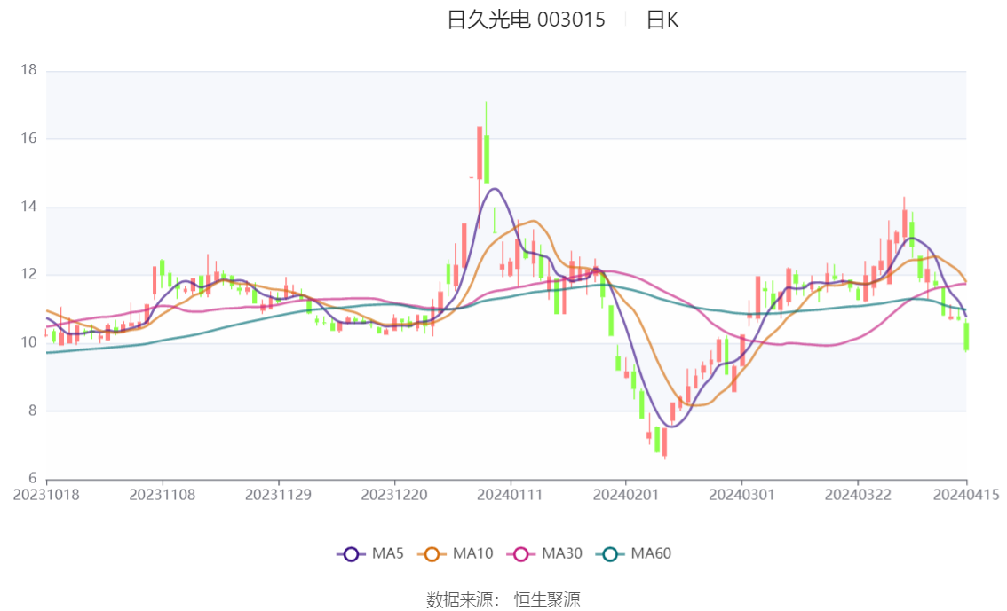Image resolution: width=1007 pixels, height=611 pixels.
Task: Click the 18 price axis label
Action: tap(29, 70)
